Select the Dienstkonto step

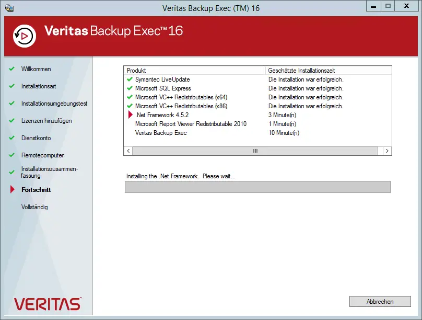36,138
